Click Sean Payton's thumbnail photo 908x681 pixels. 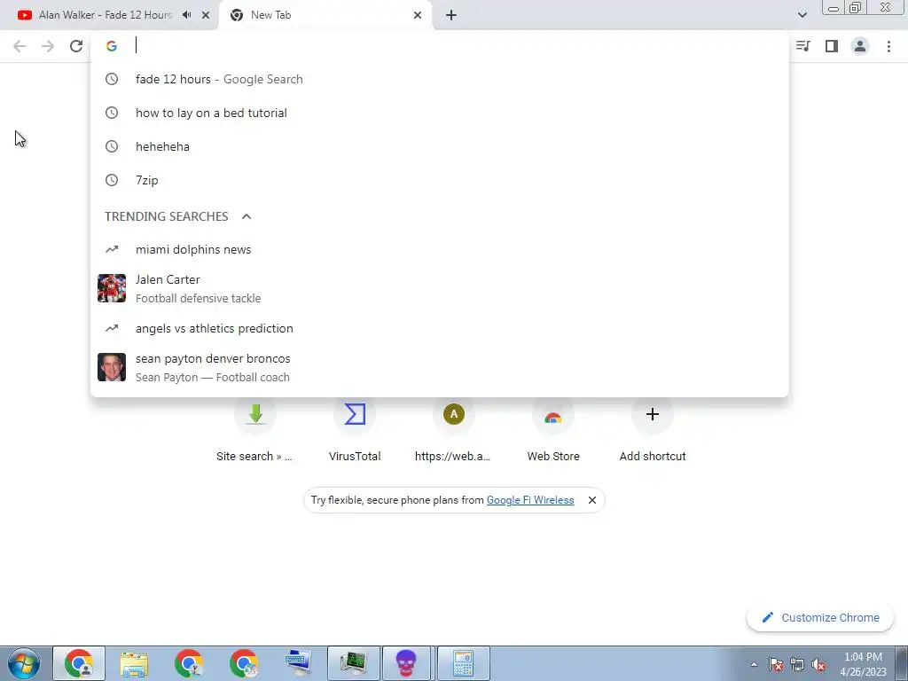click(112, 367)
